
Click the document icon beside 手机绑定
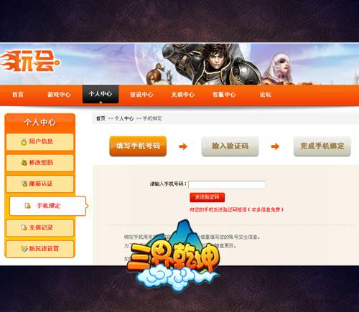(28, 206)
